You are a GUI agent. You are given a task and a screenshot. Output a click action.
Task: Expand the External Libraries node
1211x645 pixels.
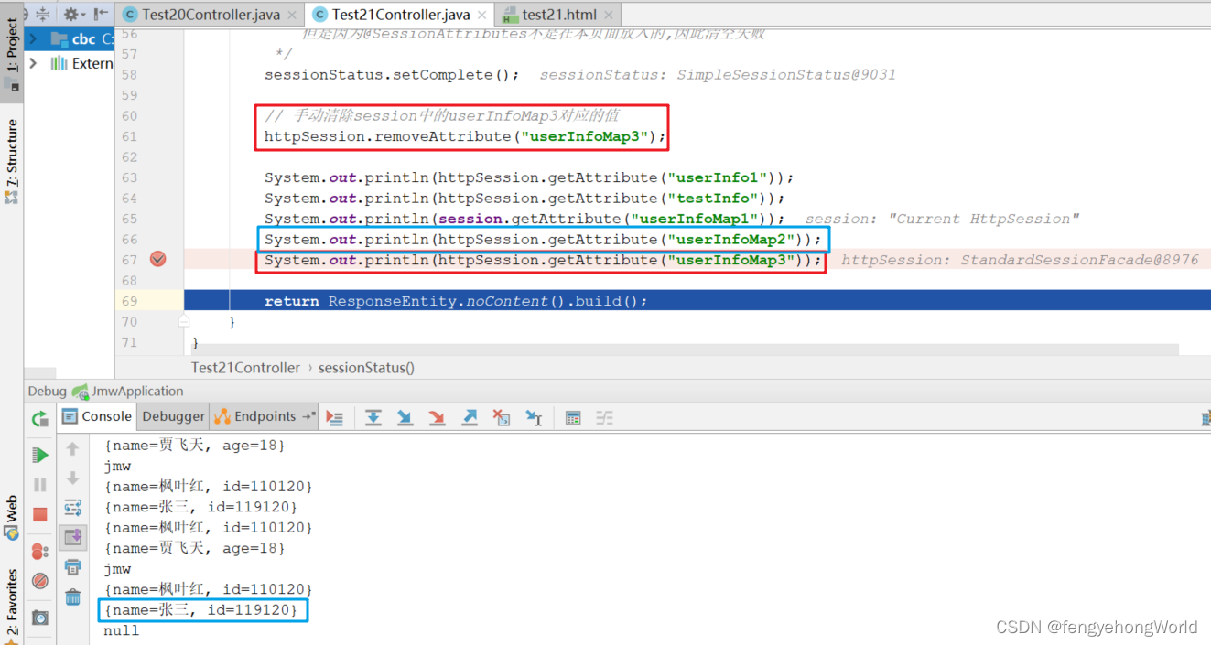[x=34, y=63]
